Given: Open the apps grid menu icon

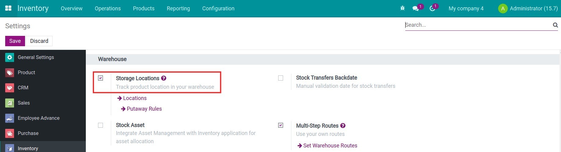Looking at the screenshot, I should pyautogui.click(x=8, y=8).
